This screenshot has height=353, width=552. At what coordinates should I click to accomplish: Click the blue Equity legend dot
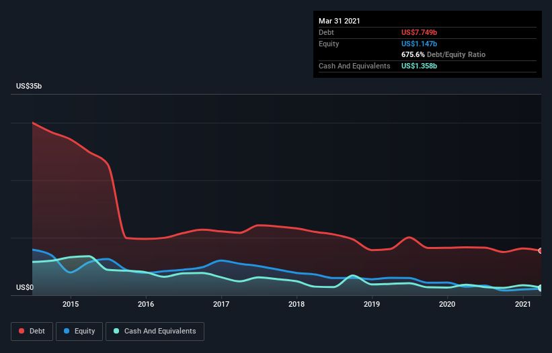[x=67, y=331]
